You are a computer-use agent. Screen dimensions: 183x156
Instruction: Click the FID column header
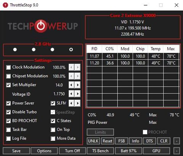pos(94,49)
